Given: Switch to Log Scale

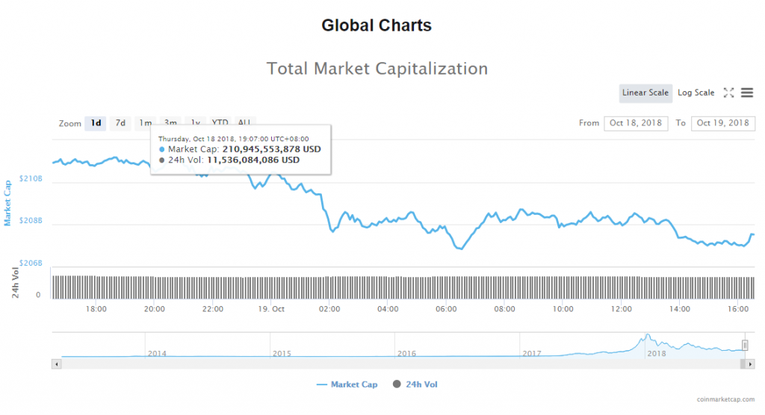Looking at the screenshot, I should tap(696, 93).
